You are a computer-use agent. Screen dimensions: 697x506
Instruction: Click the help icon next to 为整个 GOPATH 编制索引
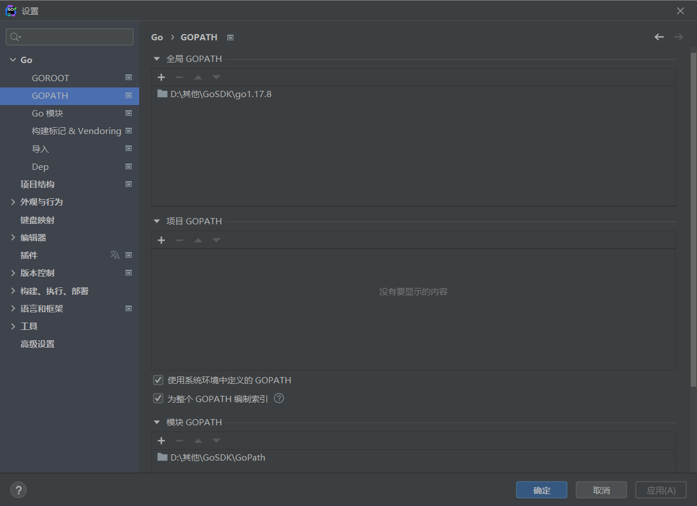pos(279,399)
